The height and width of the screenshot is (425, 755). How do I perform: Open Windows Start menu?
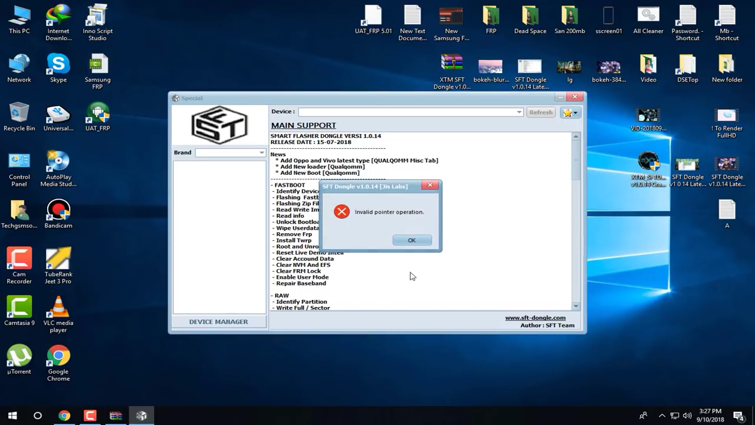point(12,416)
